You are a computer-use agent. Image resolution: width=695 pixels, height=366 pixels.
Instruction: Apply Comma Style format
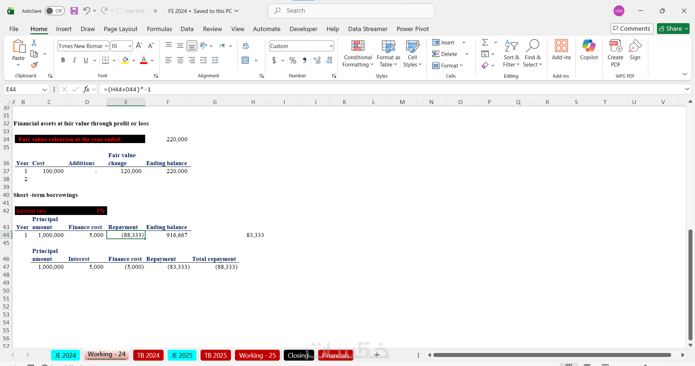tap(304, 60)
